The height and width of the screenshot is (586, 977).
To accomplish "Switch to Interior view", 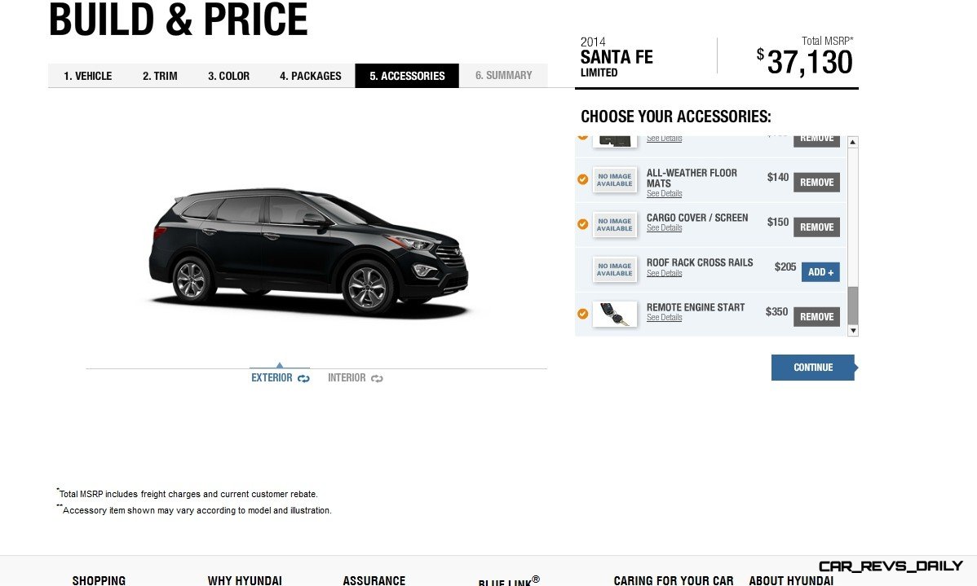I will (347, 378).
